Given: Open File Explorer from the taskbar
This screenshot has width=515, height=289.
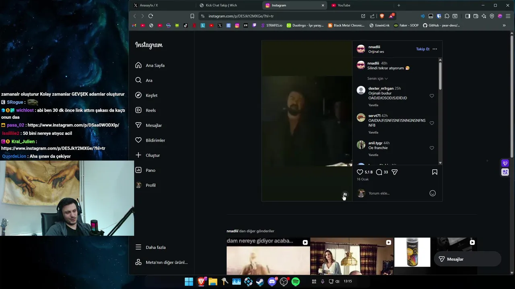Looking at the screenshot, I should (213, 282).
